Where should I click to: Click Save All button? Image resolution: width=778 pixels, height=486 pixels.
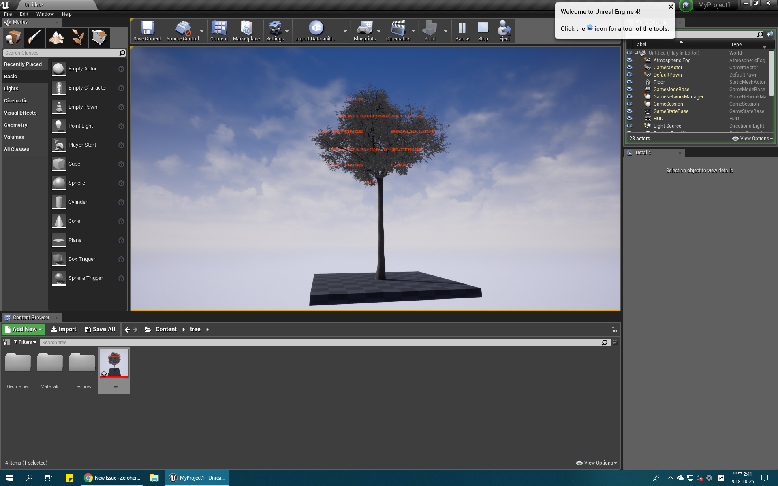point(100,330)
